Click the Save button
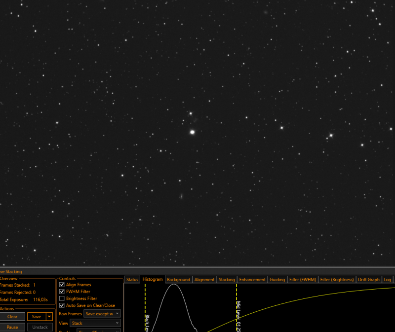Viewport: 395px width, 332px height. (x=37, y=317)
